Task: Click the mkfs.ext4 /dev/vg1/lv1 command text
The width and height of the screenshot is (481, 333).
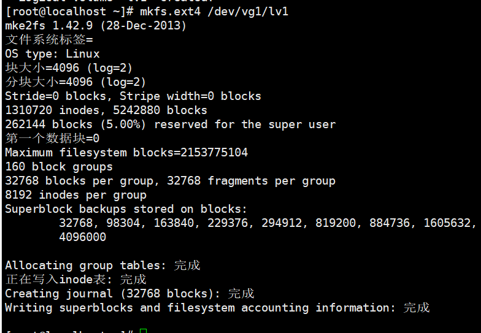Action: click(214, 12)
